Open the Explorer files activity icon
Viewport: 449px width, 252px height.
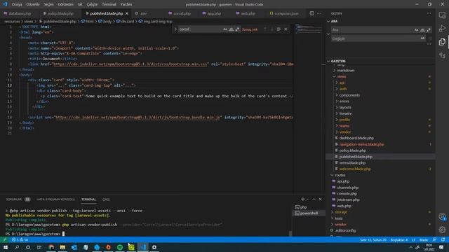[x=442, y=42]
